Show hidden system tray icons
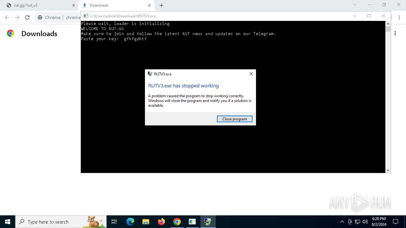The height and width of the screenshot is (228, 406). (x=342, y=222)
